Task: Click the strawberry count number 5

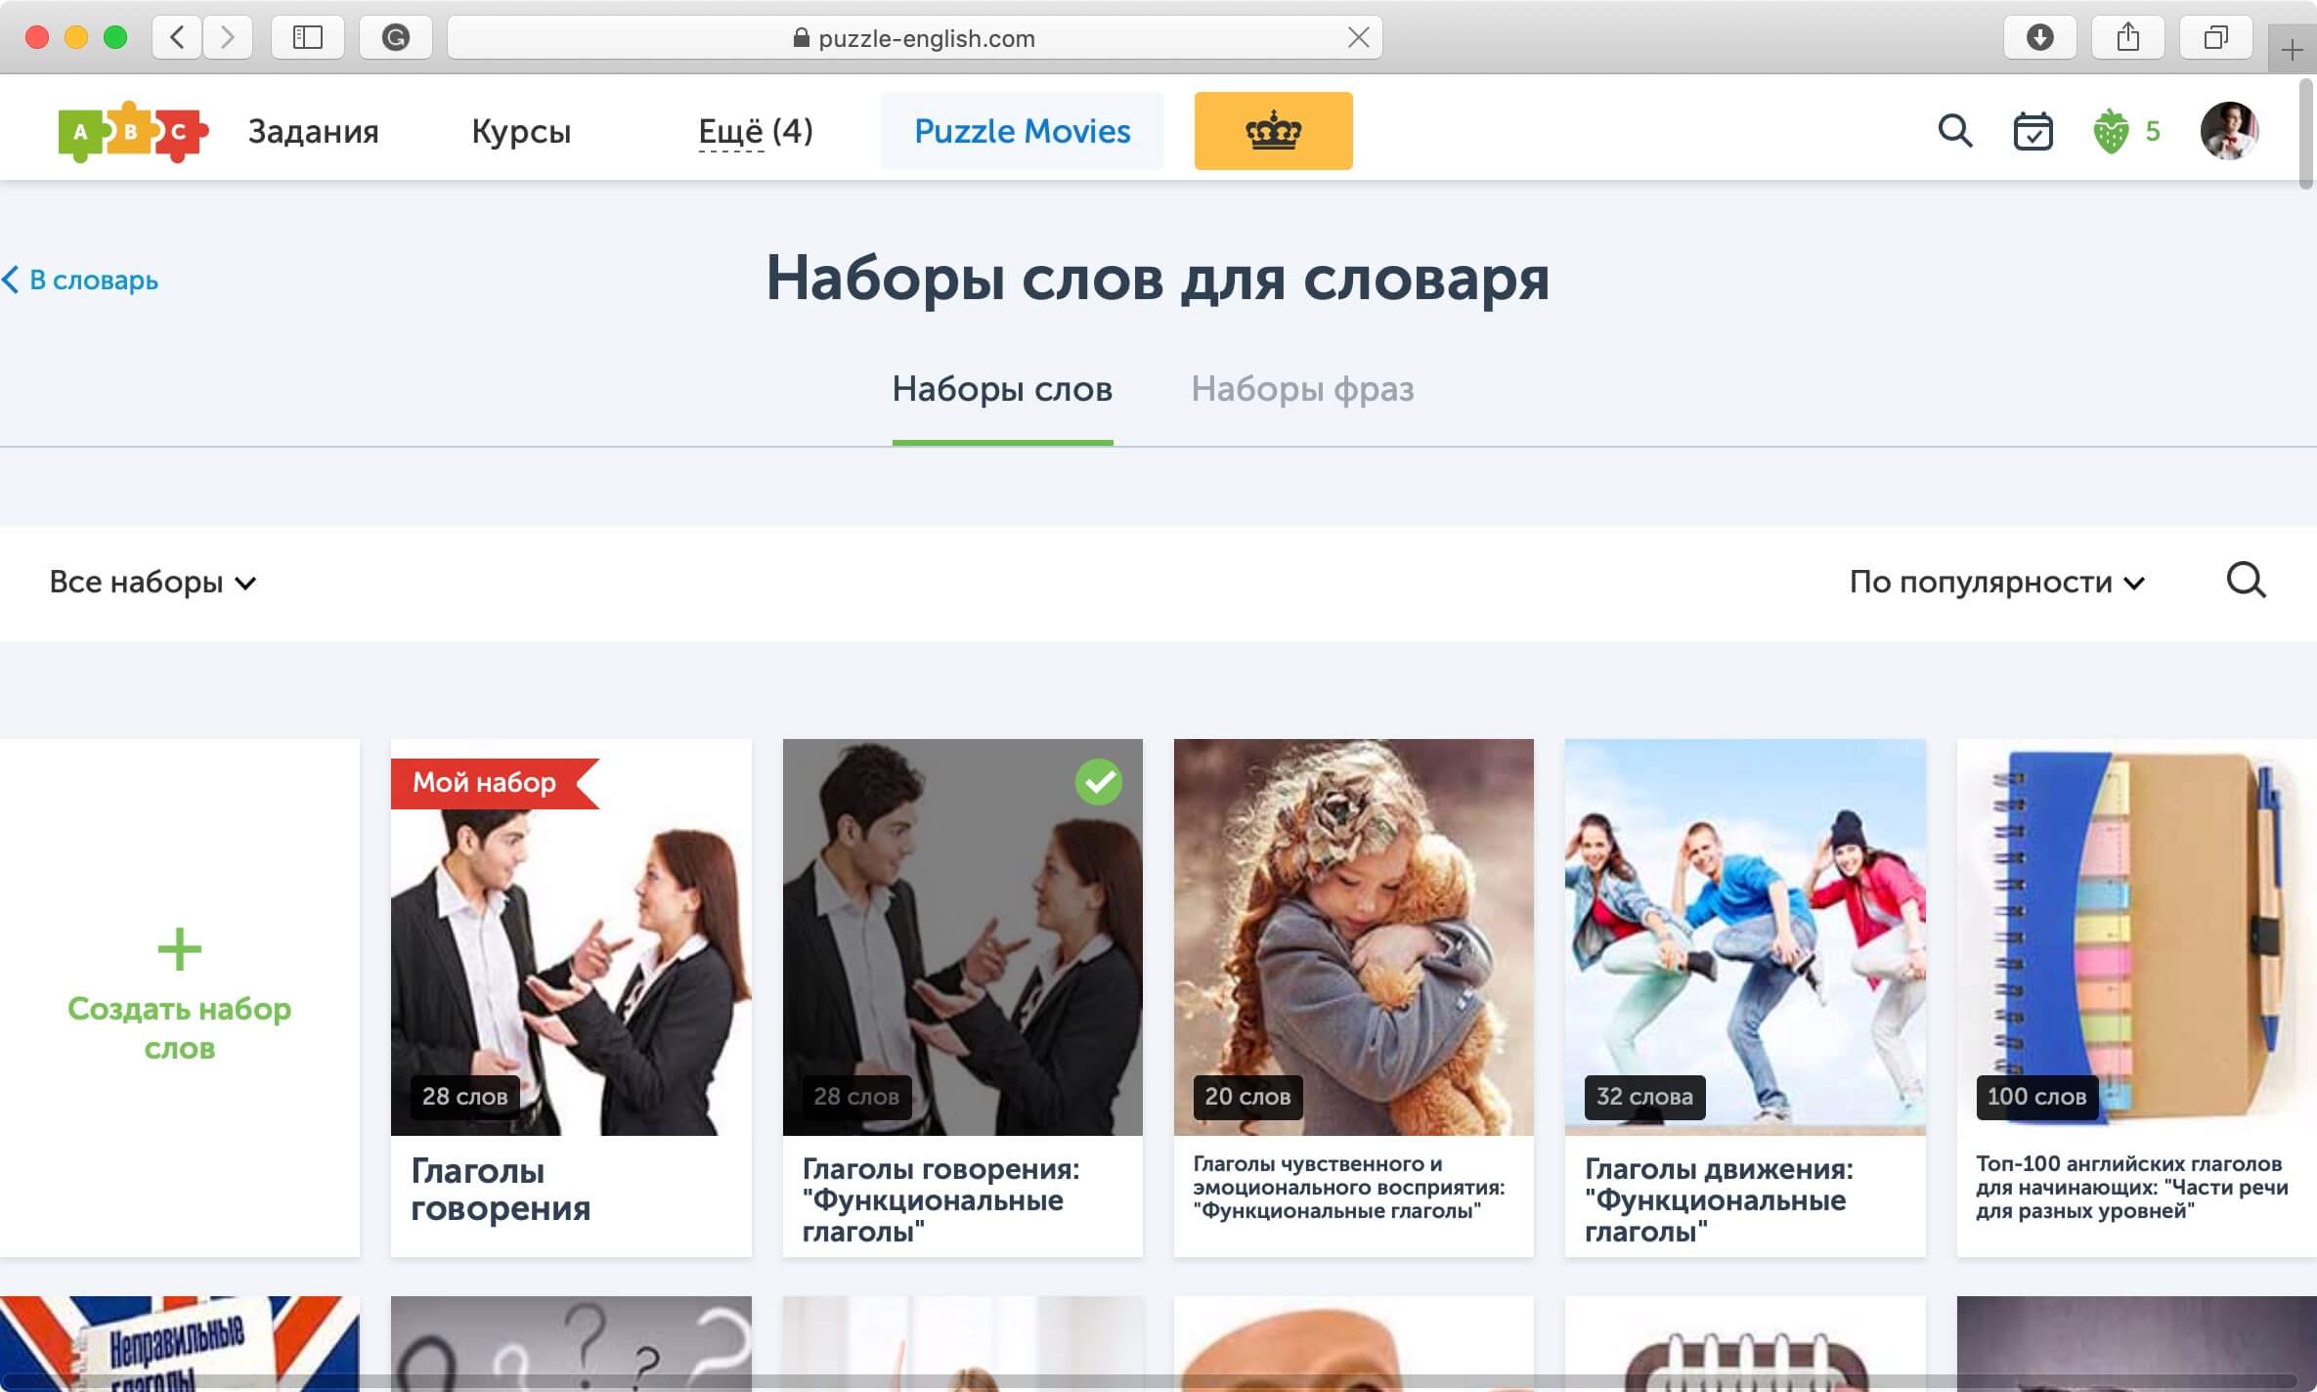Action: [x=2152, y=131]
